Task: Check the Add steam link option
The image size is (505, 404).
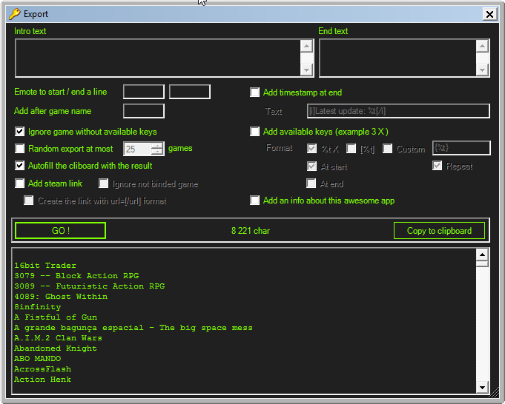Action: 20,183
